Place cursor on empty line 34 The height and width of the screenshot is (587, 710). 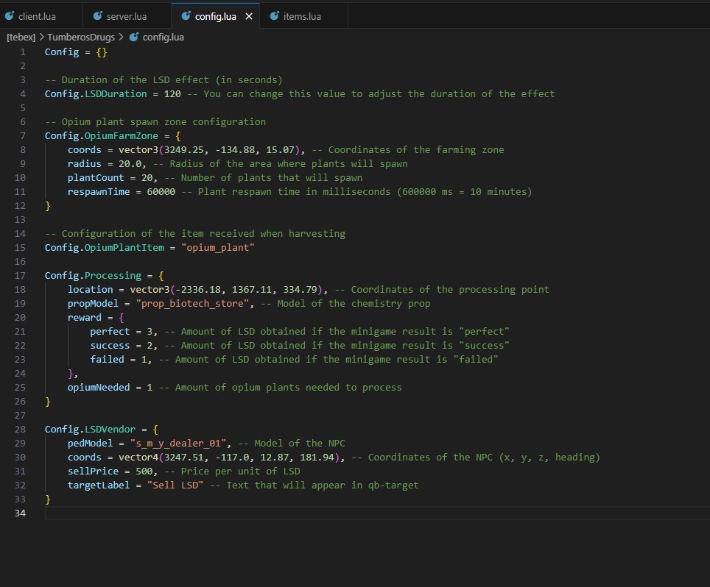click(x=221, y=513)
